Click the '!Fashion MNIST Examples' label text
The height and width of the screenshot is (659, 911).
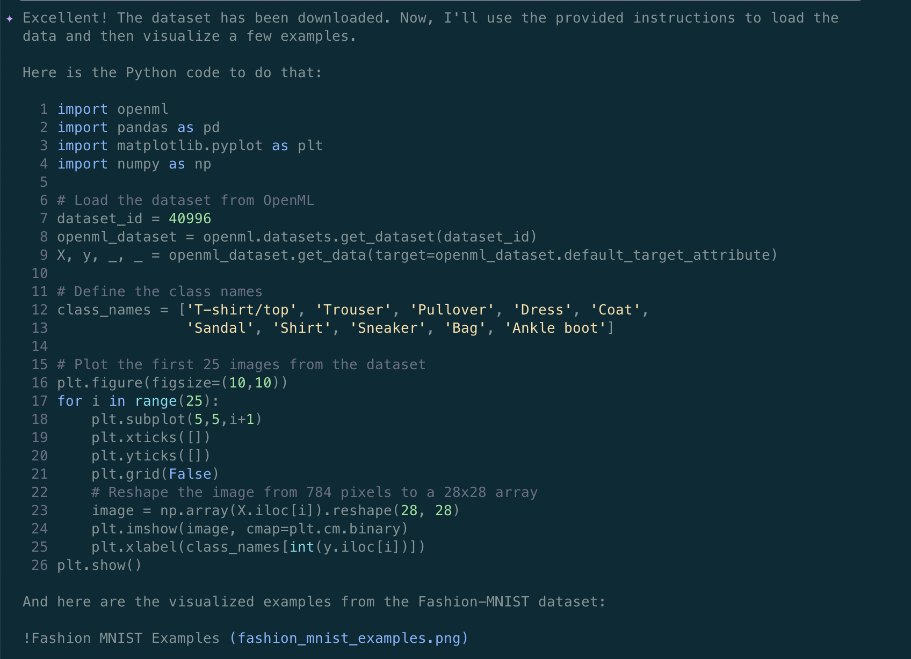(x=121, y=638)
